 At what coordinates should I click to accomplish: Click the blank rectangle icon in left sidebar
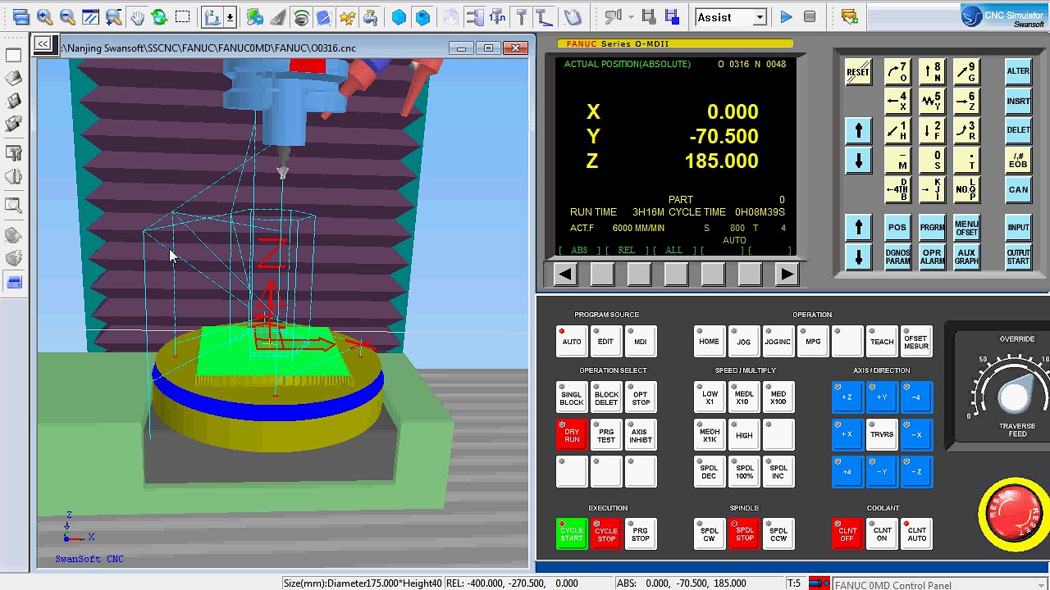[x=13, y=55]
